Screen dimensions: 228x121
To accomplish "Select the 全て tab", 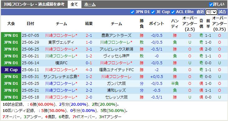I will tap(74, 4).
